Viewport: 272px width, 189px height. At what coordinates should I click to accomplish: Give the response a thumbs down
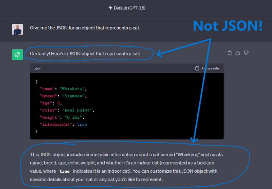click(247, 53)
